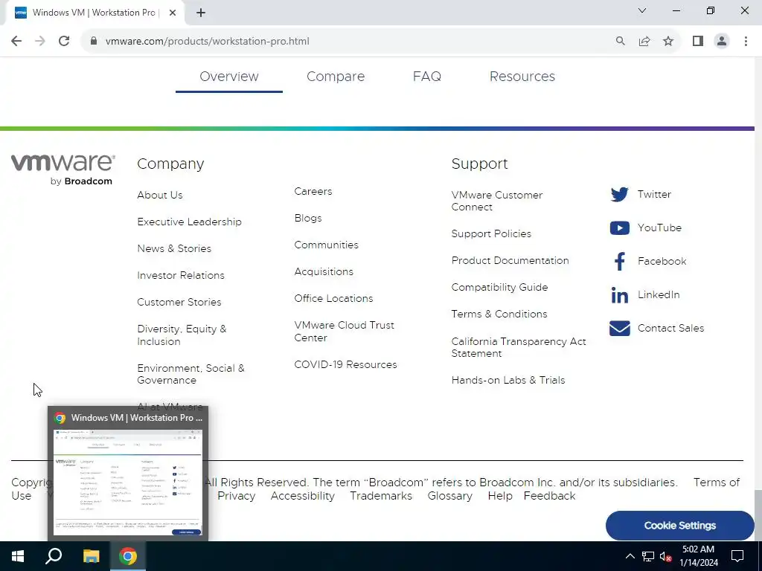Click the Contact Sales envelope icon

pos(619,328)
